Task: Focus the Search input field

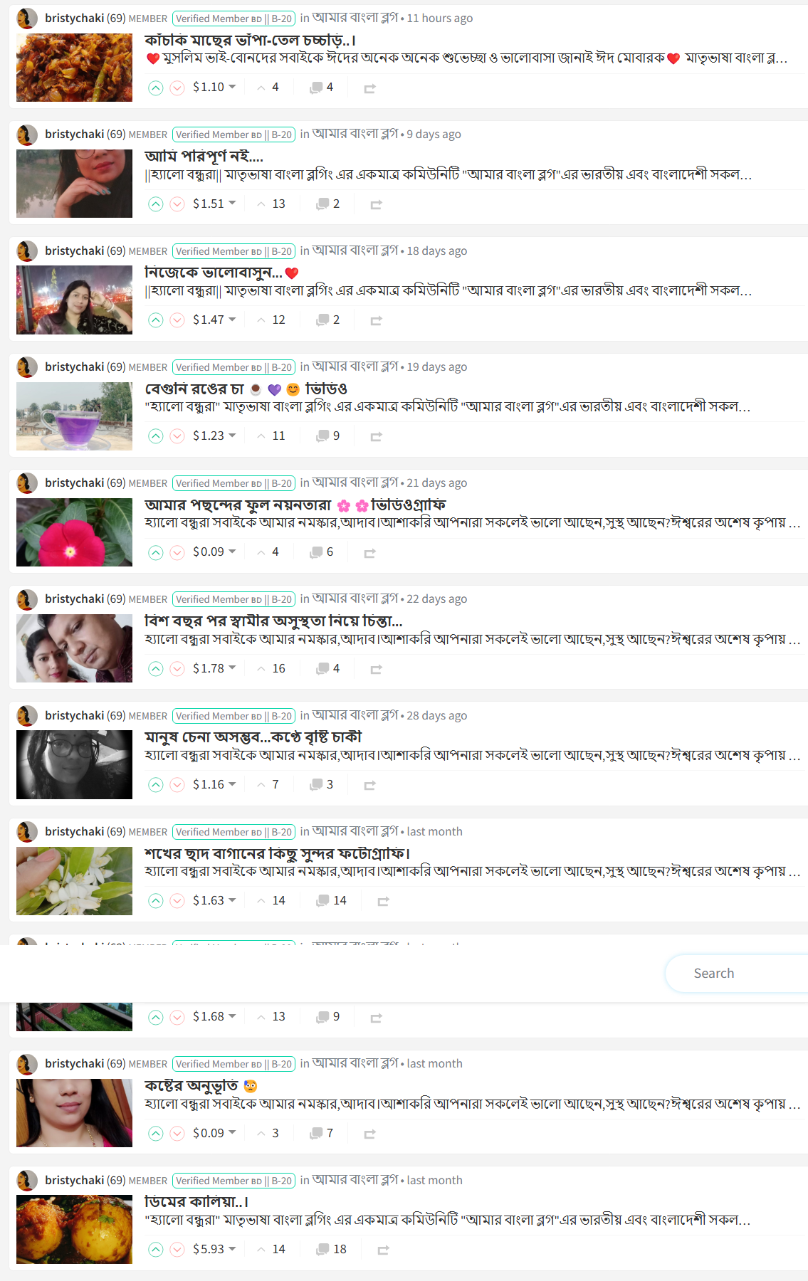Action: (x=737, y=973)
